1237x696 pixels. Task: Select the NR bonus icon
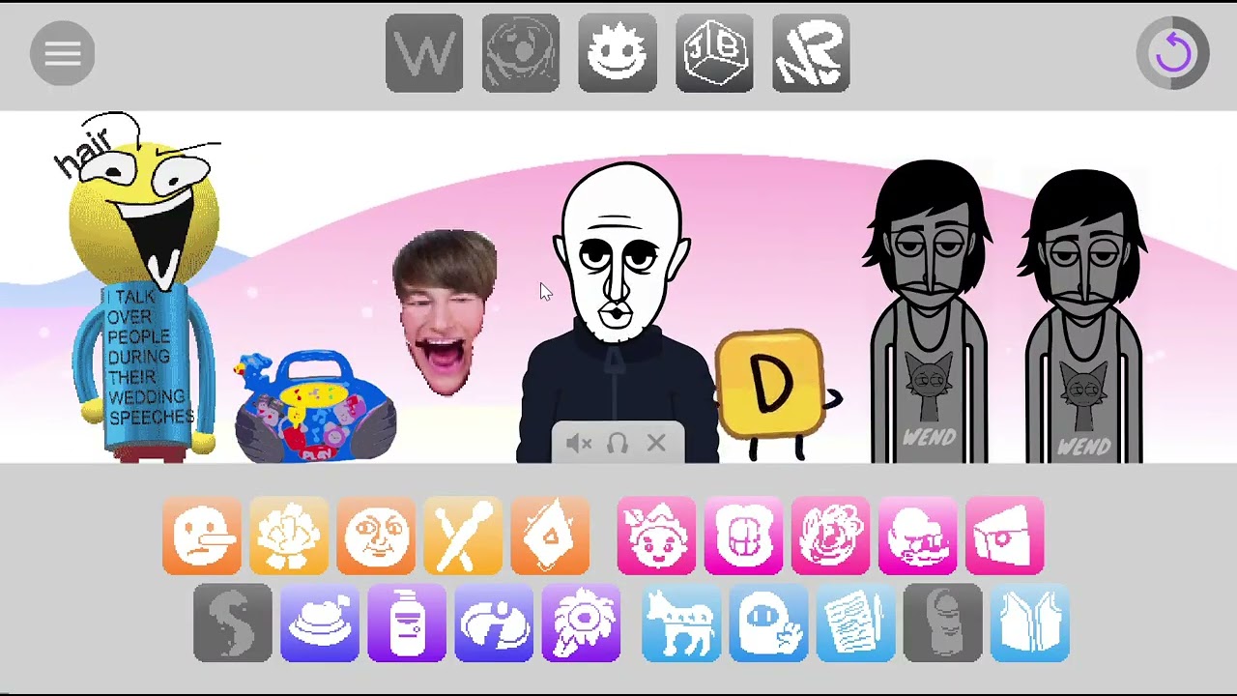tap(811, 53)
